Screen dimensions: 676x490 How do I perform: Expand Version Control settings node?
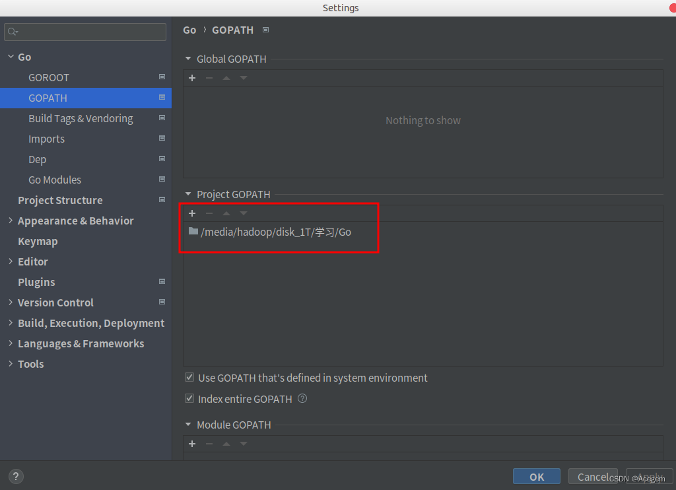[x=11, y=302]
